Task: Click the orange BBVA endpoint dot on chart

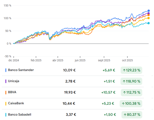Action: click(x=148, y=15)
